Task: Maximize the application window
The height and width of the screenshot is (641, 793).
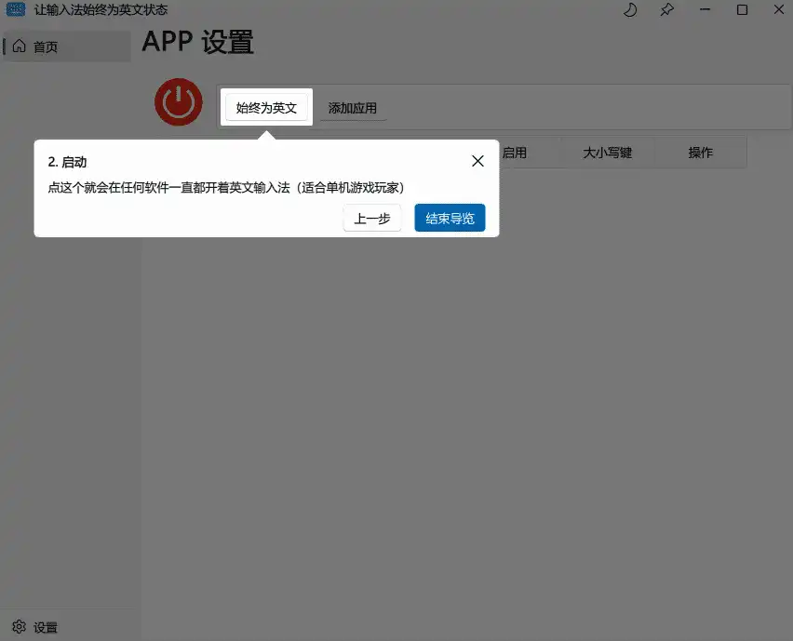Action: pos(742,9)
